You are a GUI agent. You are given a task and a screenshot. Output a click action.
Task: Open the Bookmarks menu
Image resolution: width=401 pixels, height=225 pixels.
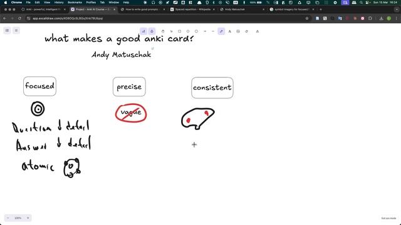point(75,2)
